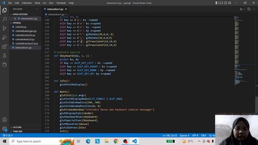Screen dimensions: 258x145
Task: Collapse the Open Editors section
Action: pyautogui.click(x=20, y=14)
